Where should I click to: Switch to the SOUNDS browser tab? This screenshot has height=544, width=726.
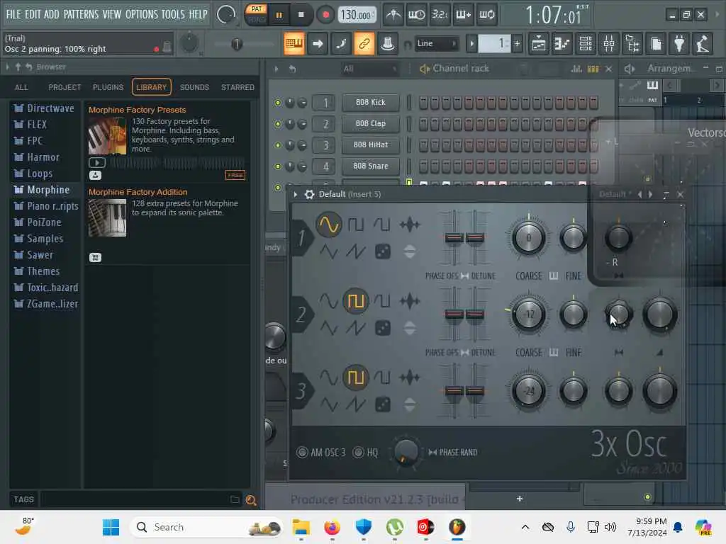[194, 87]
